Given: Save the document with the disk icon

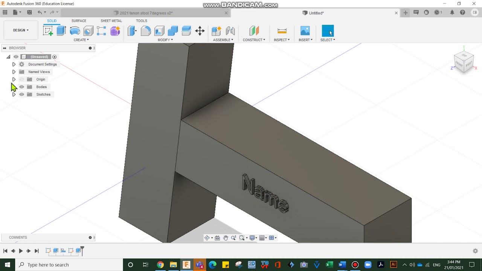Looking at the screenshot, I should point(29,12).
